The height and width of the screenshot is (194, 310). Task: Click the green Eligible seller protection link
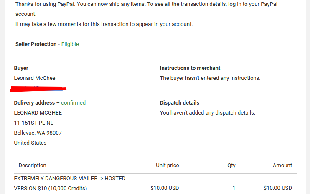click(70, 44)
